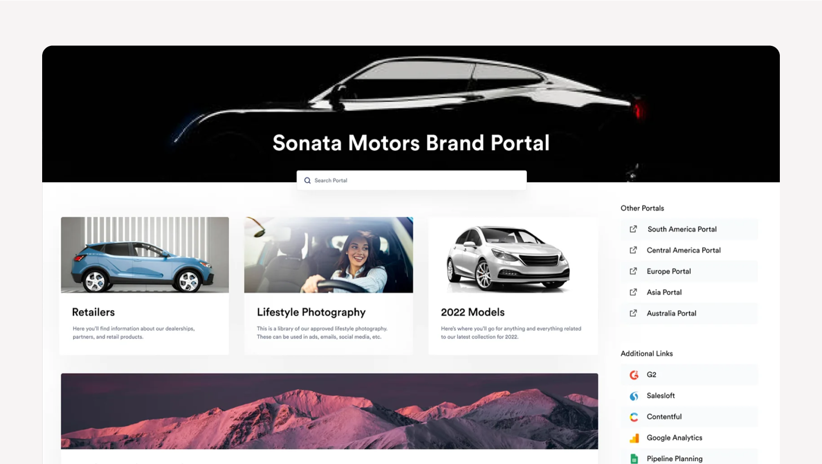Focus the Search Portal input field

click(x=412, y=180)
